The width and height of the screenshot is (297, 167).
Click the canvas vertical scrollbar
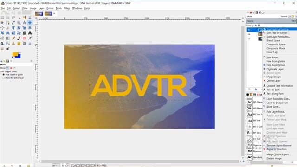point(243,91)
